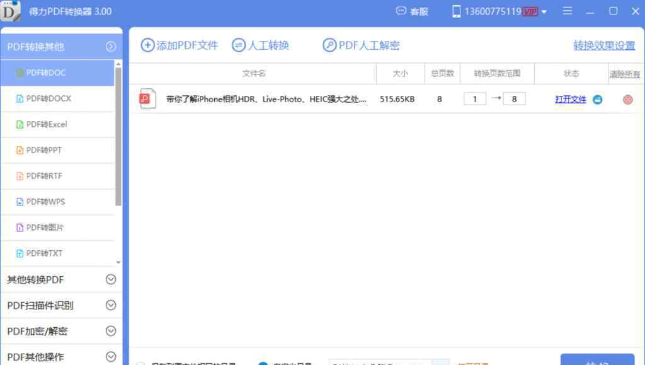
Task: Select PDF转PPT in the sidebar
Action: coord(43,150)
